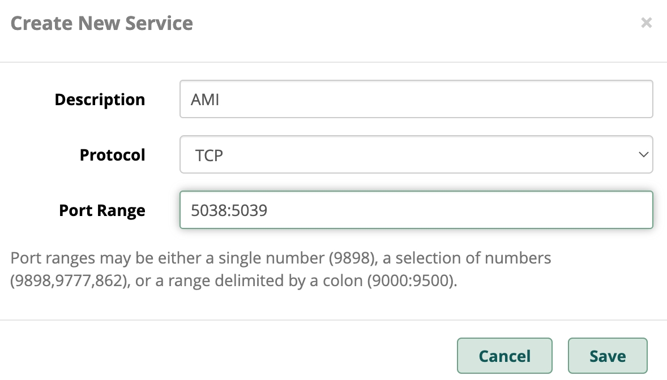
Task: Click the Port Range field label
Action: [x=102, y=210]
